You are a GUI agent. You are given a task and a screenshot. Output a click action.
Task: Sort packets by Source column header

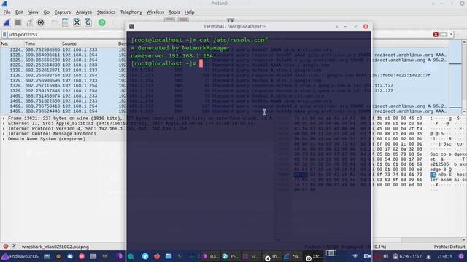tap(89, 44)
